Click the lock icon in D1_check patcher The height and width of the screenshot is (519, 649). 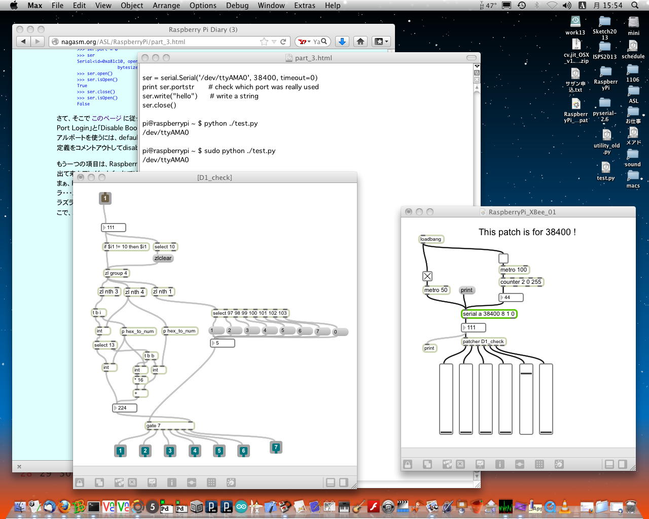(x=80, y=483)
